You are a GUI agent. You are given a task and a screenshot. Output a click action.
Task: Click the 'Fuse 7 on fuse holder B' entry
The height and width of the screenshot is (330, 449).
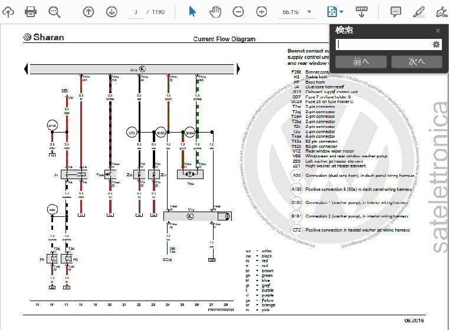pos(328,97)
